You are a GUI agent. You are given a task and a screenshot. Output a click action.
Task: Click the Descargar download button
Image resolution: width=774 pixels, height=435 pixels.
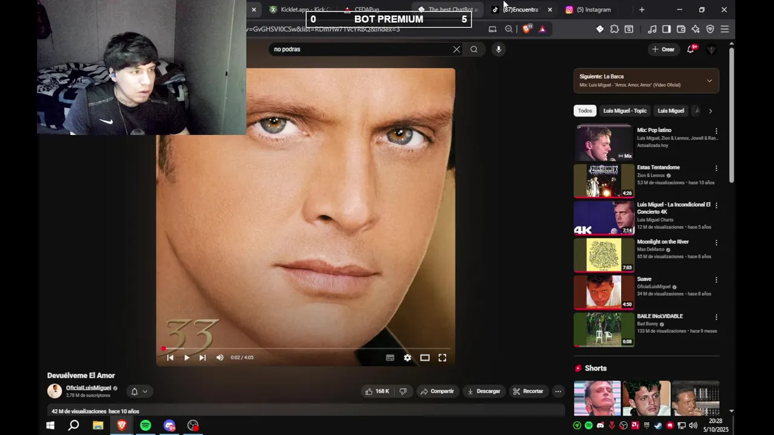484,391
